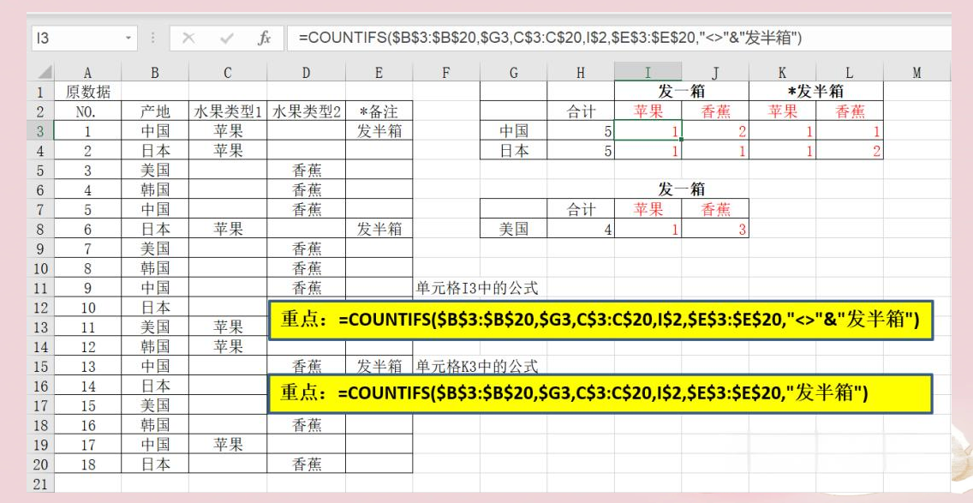Select row 1 header
973x503 pixels.
pos(40,92)
